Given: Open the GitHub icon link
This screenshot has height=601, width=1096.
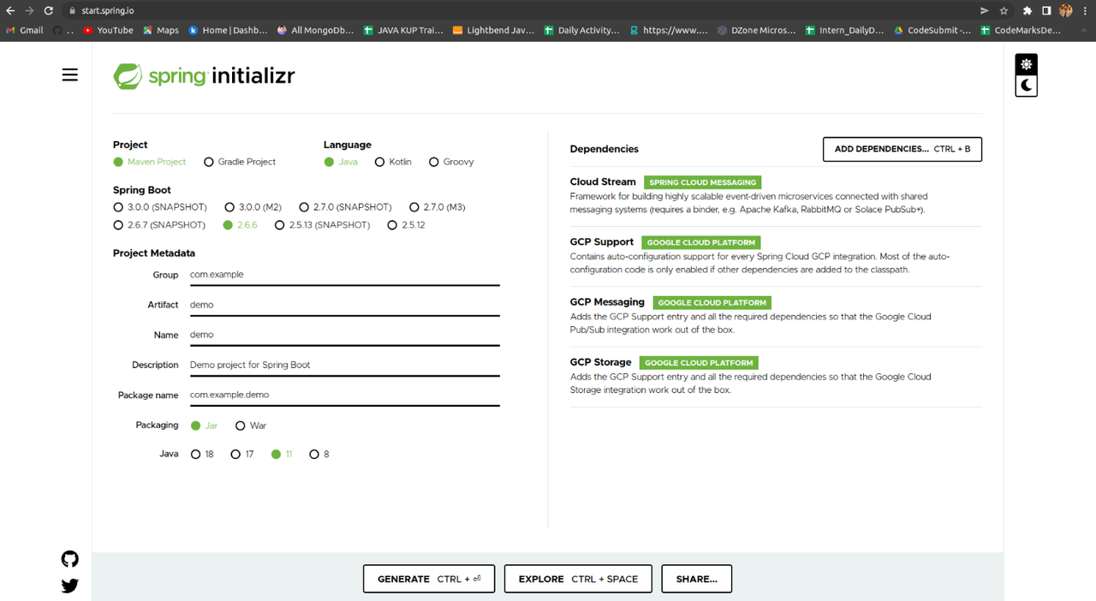Looking at the screenshot, I should tap(70, 559).
